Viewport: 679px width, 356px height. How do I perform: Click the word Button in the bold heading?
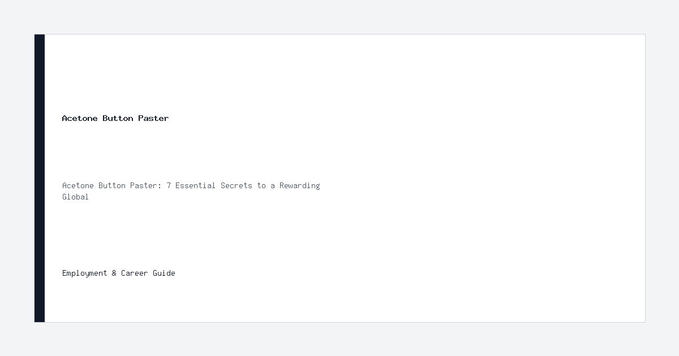(118, 118)
